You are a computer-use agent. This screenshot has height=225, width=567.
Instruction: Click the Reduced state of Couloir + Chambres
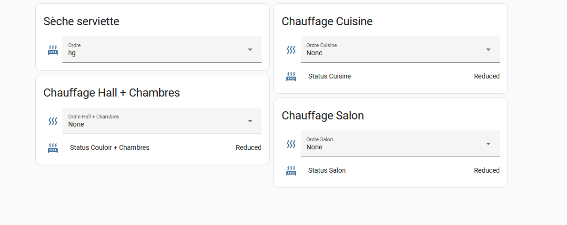(x=248, y=148)
